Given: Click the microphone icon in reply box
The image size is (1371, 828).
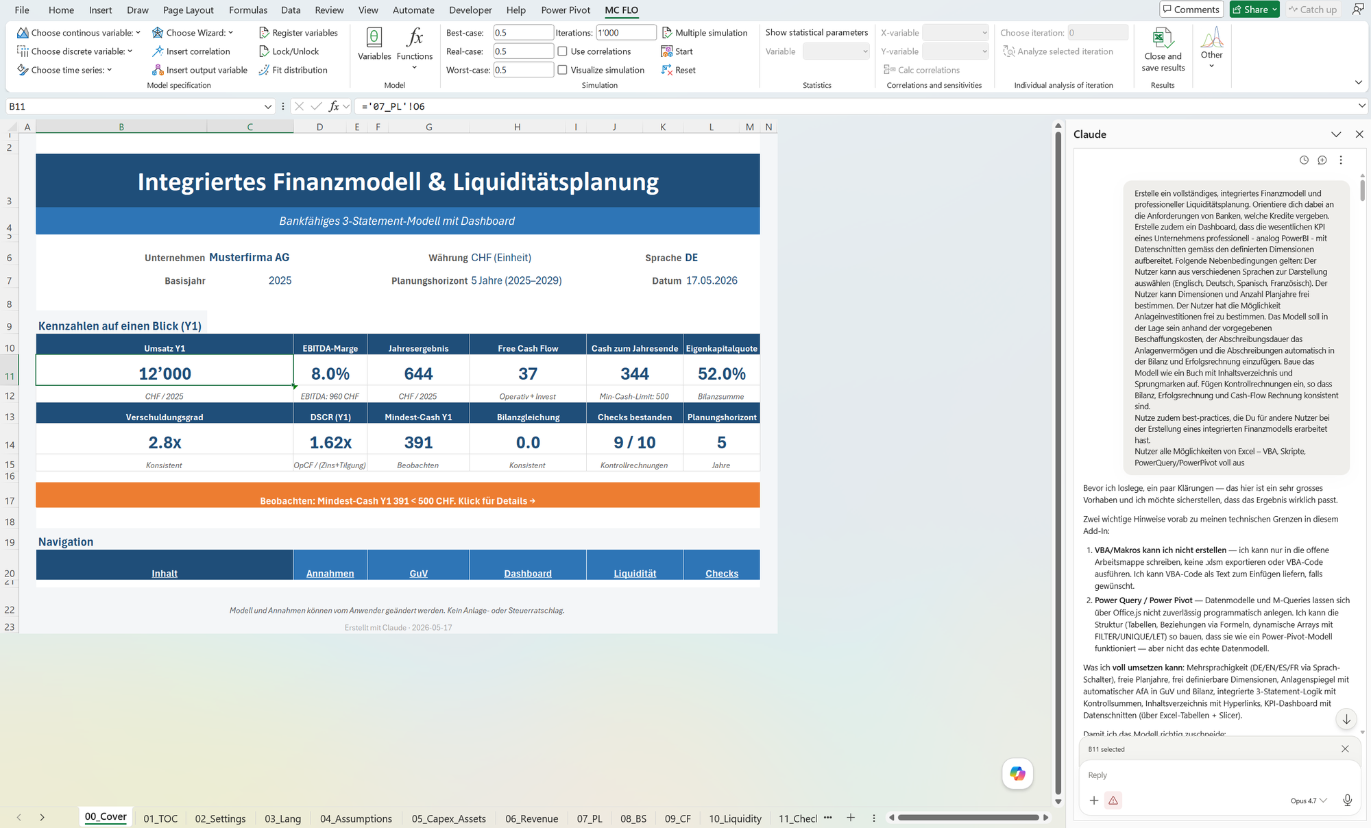Looking at the screenshot, I should coord(1347,800).
